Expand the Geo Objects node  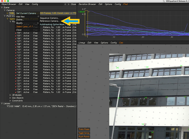pyautogui.click(x=10, y=98)
